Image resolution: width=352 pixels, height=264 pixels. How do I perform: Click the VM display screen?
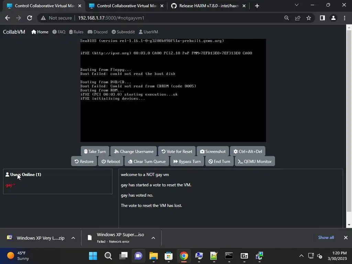[x=173, y=90]
